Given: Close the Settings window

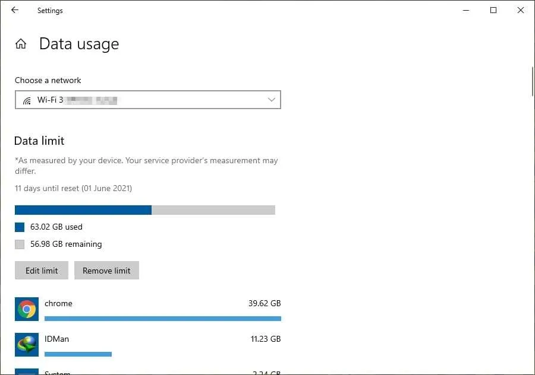Looking at the screenshot, I should click(521, 10).
